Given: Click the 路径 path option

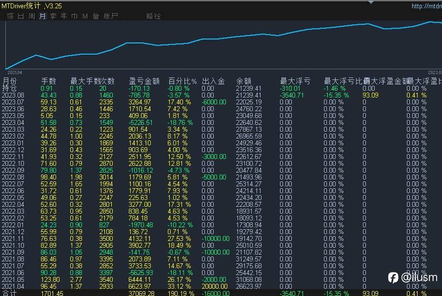Looking at the screenshot, I should [x=154, y=16].
